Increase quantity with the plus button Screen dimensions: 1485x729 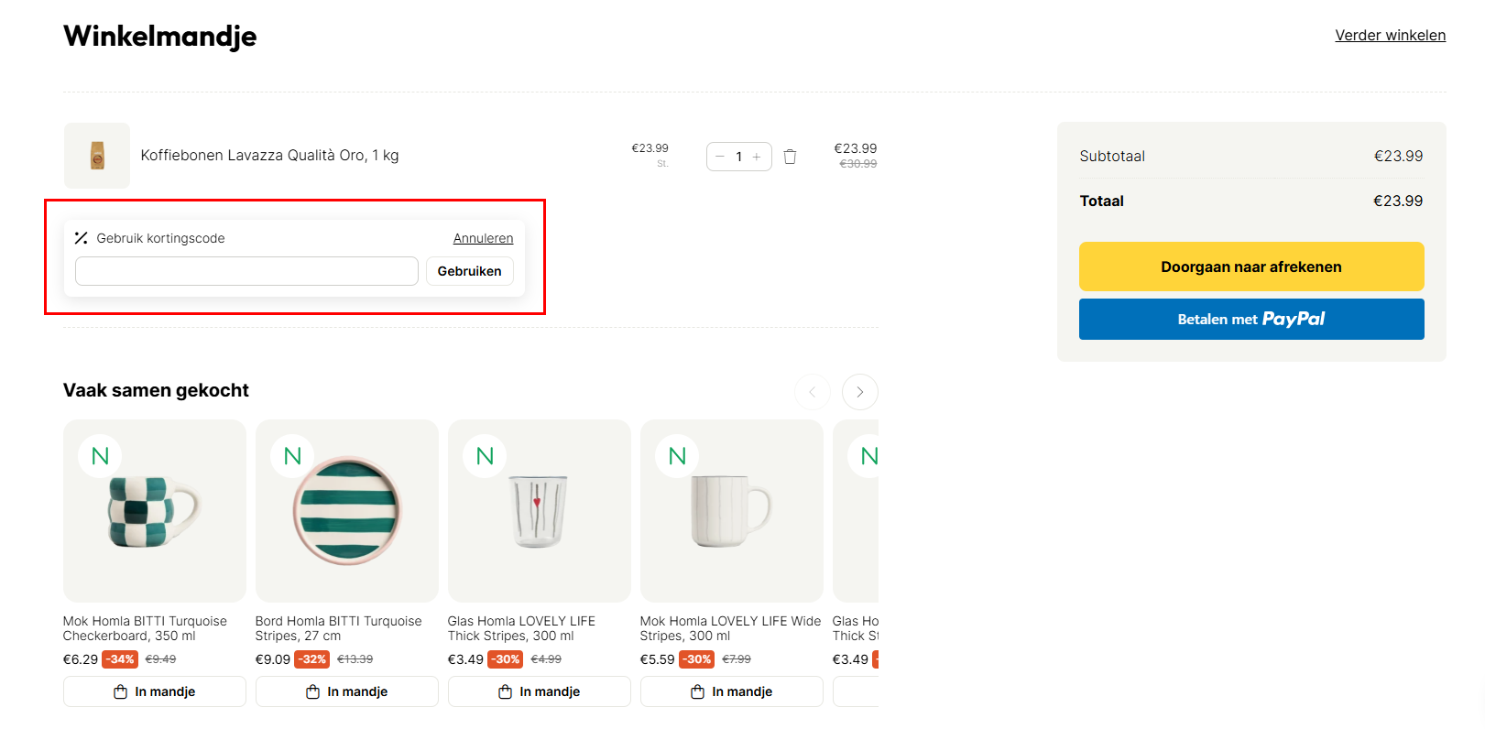point(757,157)
